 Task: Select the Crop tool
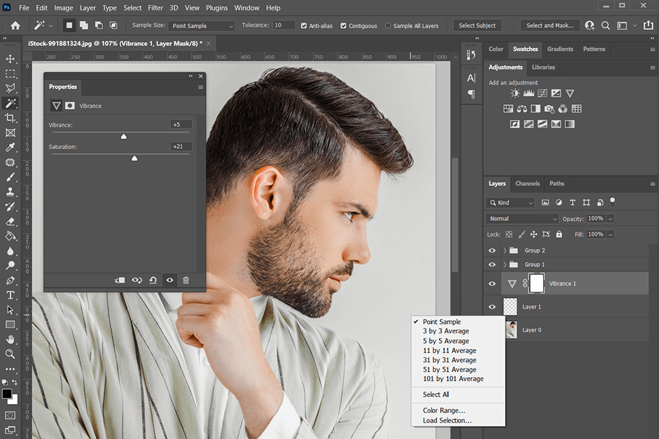click(x=10, y=118)
